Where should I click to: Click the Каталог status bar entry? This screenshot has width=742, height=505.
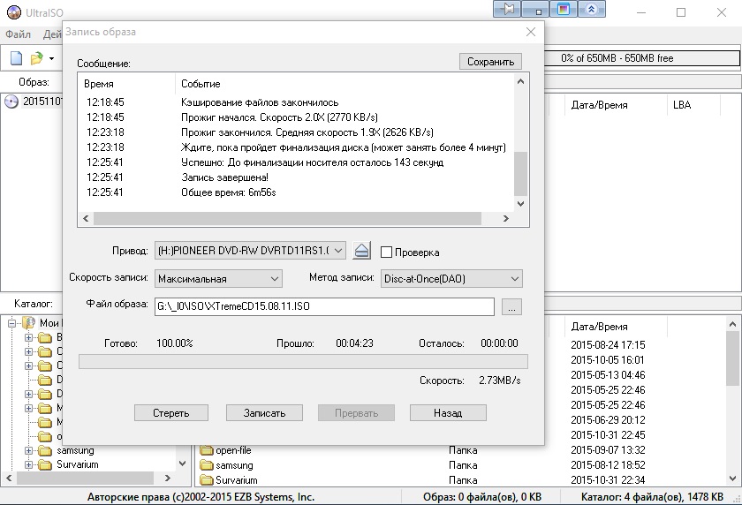tap(652, 497)
